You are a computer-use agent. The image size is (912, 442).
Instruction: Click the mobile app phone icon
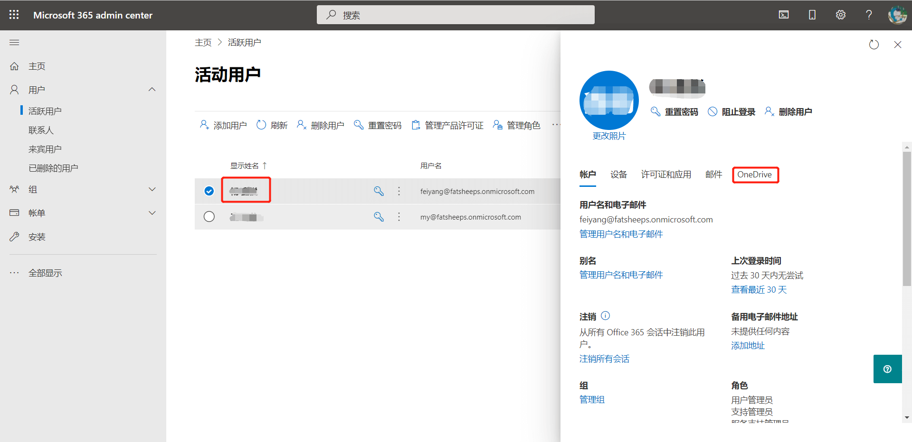[812, 15]
